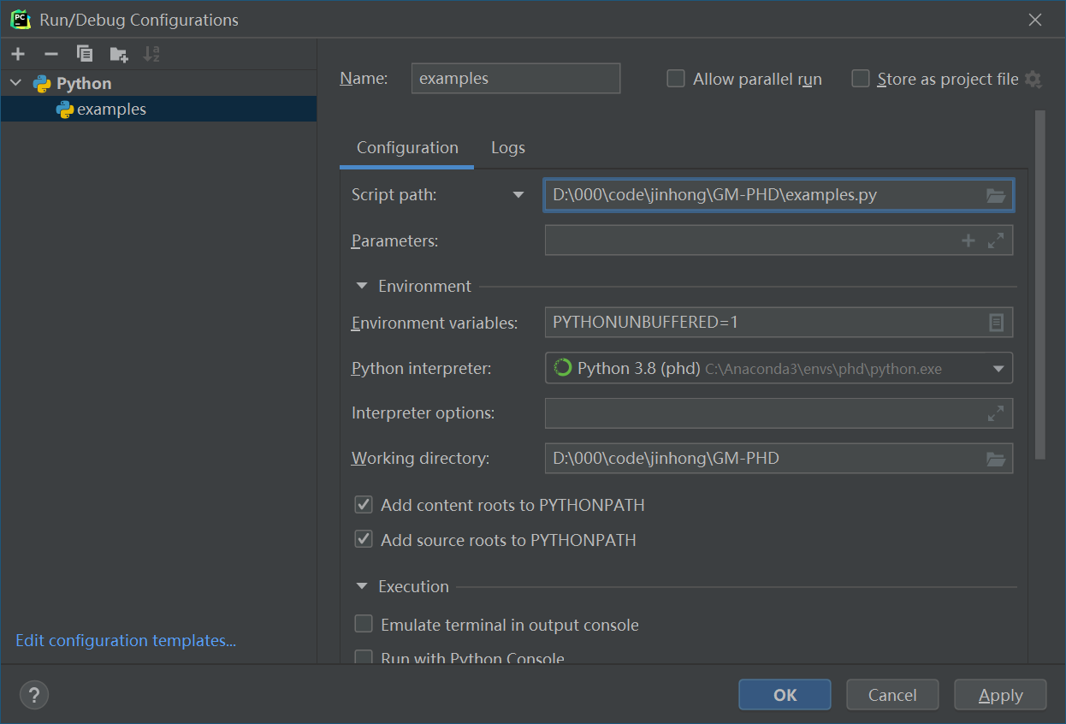Copy the examples configuration

coord(84,53)
